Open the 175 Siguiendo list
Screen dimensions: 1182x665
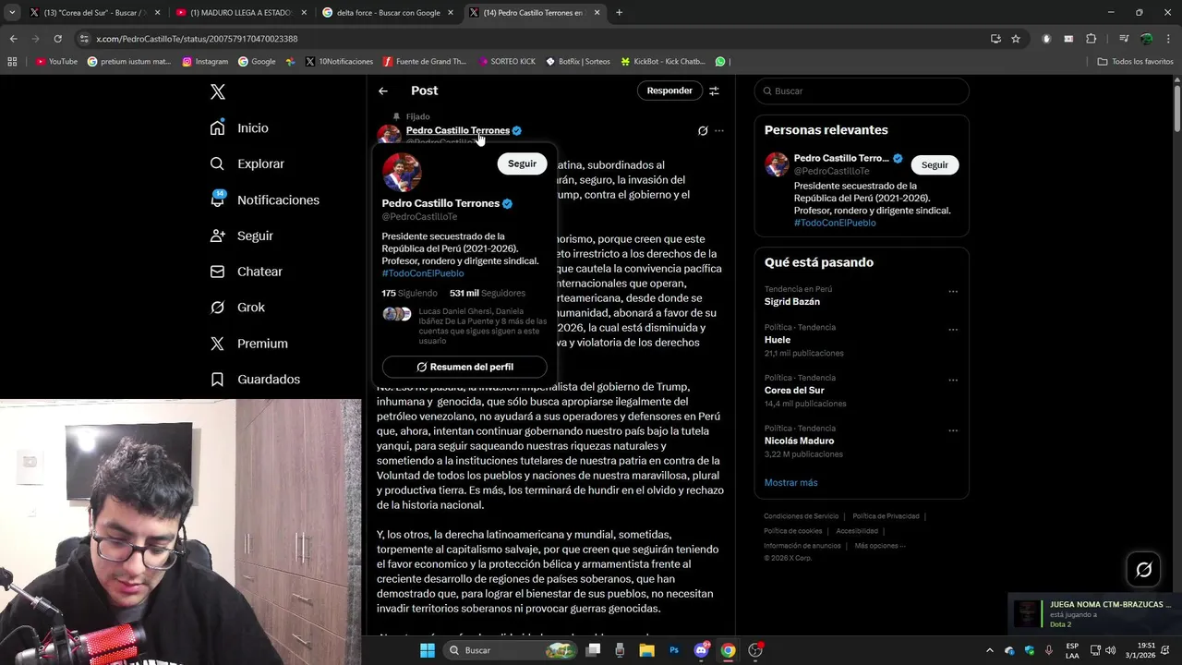click(x=409, y=293)
